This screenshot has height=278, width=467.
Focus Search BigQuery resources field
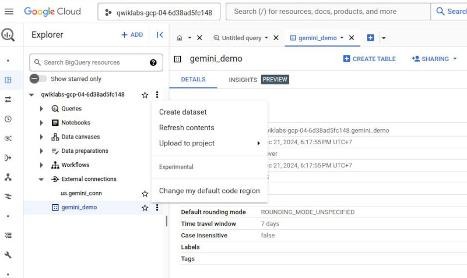point(96,62)
